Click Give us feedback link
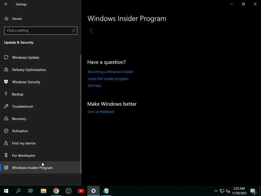This screenshot has width=261, height=196. pos(101,112)
